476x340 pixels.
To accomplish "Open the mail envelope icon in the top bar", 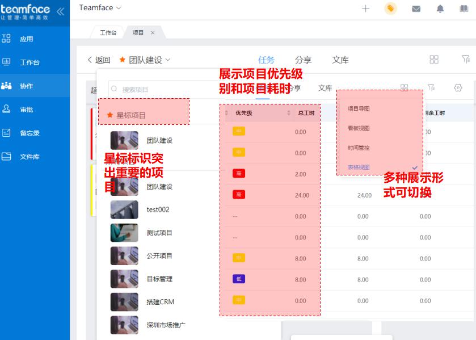I will click(416, 9).
